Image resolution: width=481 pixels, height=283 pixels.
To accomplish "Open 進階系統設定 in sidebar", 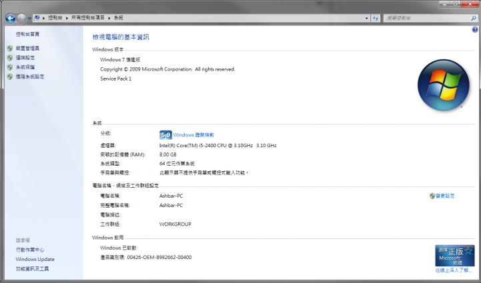I will pos(30,77).
